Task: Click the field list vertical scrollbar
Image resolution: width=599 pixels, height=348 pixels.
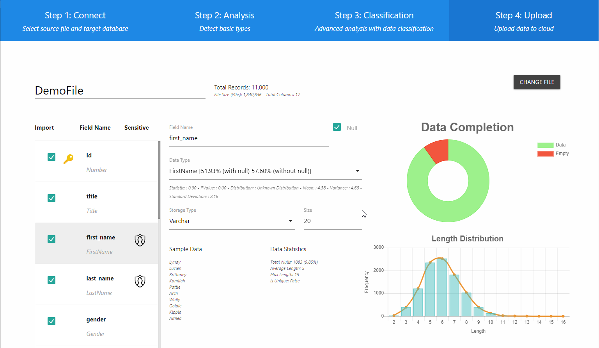Action: [159, 180]
